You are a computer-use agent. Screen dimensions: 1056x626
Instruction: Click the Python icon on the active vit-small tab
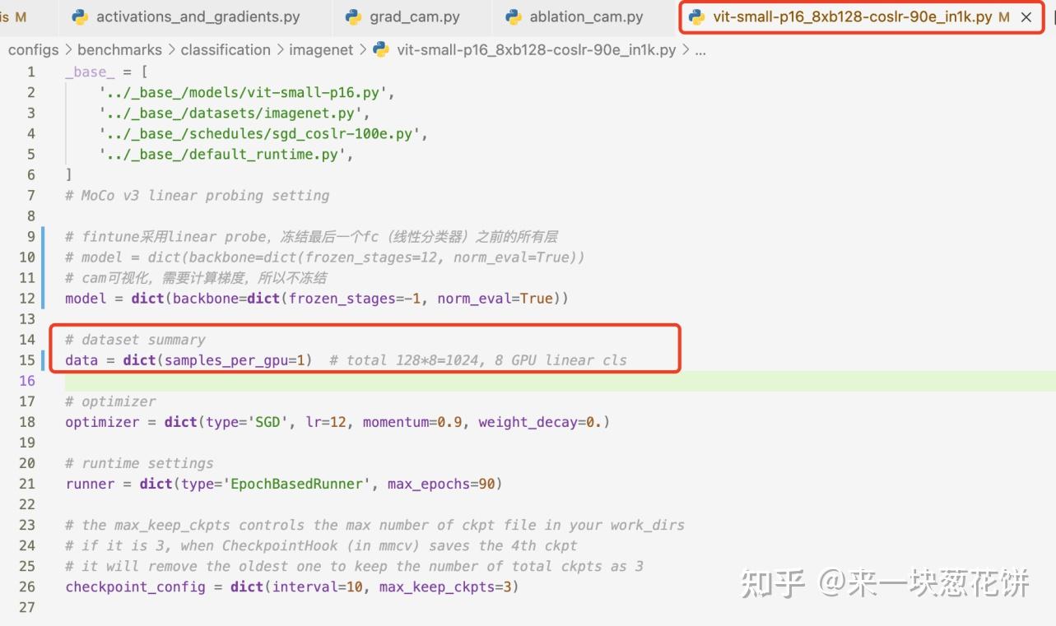tap(697, 16)
